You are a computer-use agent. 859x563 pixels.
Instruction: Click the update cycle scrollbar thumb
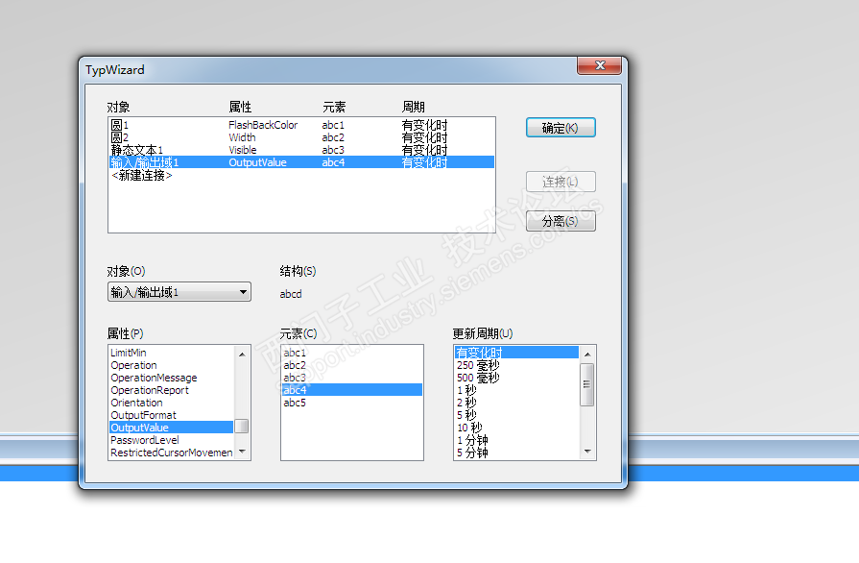tap(587, 384)
